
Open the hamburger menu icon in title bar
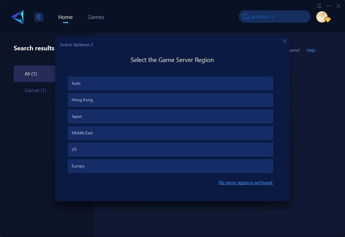(319, 6)
